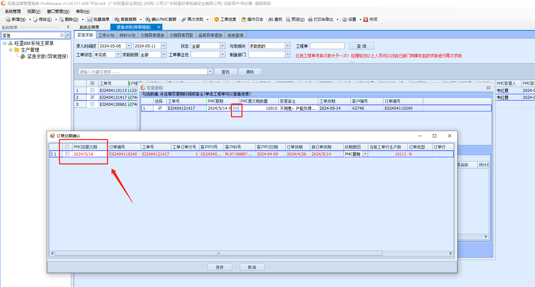This screenshot has width=535, height=287.
Task: Click the 删除(D) delete toolbar icon
Action: coord(61,19)
